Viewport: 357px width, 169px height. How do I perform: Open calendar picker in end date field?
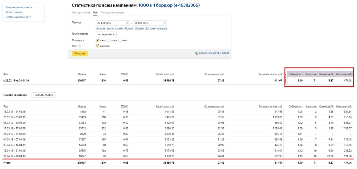point(164,23)
